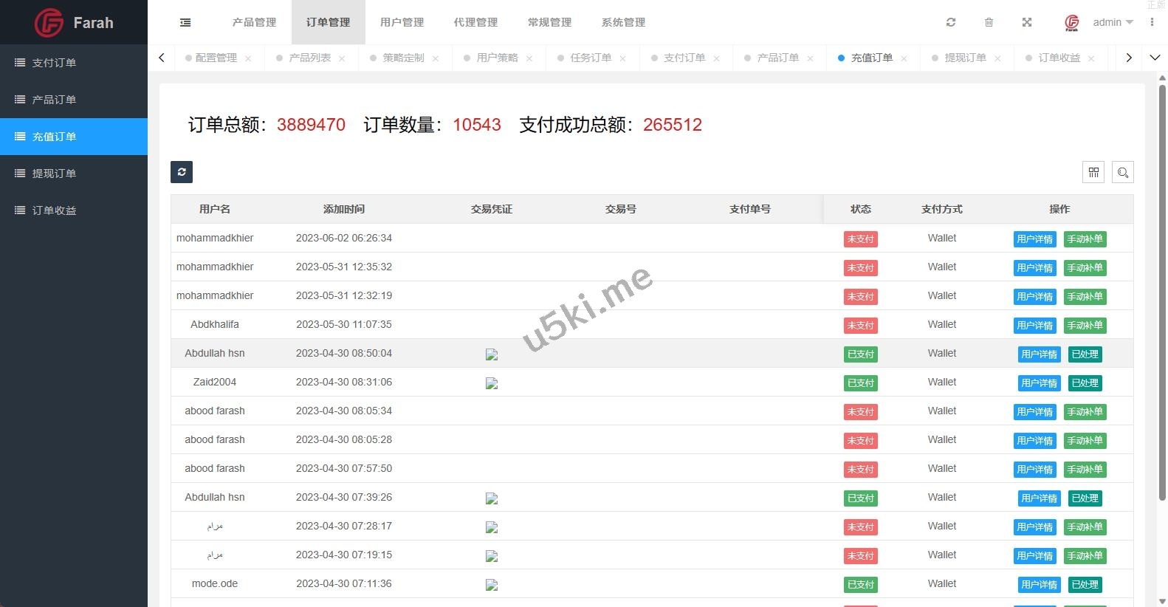Collapse the sidebar with the menu-fold icon

[x=185, y=23]
